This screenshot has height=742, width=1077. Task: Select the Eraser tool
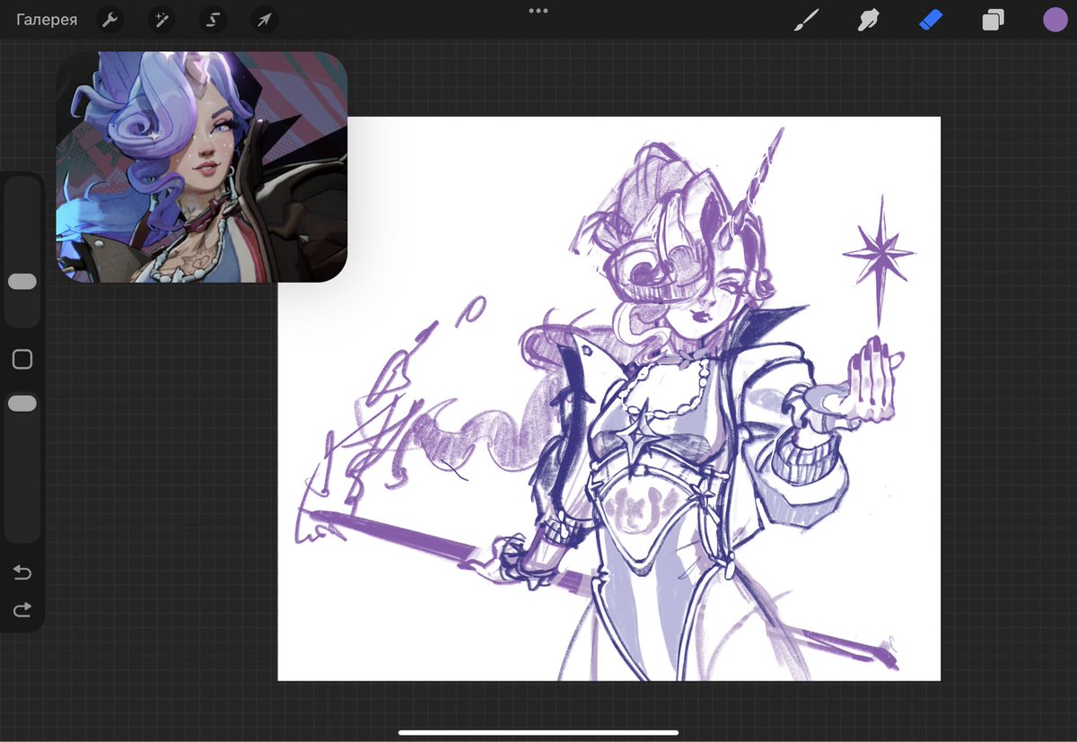931,20
